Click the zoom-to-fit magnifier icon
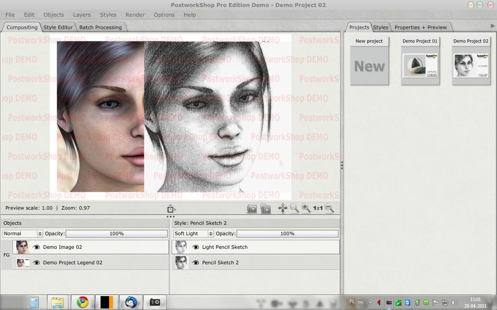 pos(294,208)
